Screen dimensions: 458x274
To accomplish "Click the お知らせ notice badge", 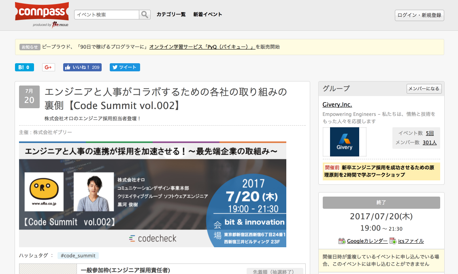I will pyautogui.click(x=30, y=47).
